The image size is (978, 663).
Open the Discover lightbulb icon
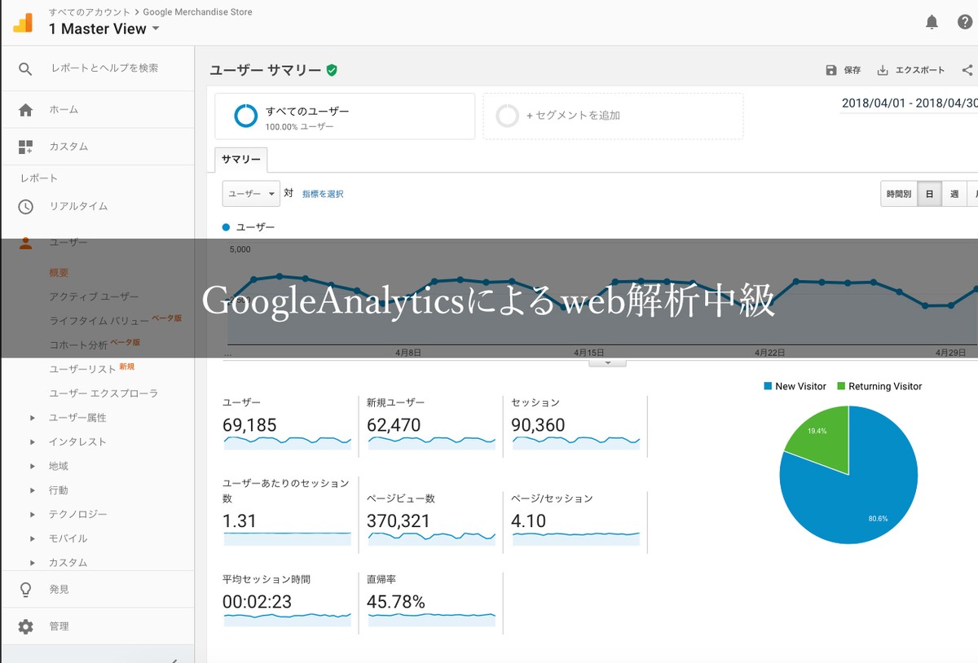click(x=26, y=589)
